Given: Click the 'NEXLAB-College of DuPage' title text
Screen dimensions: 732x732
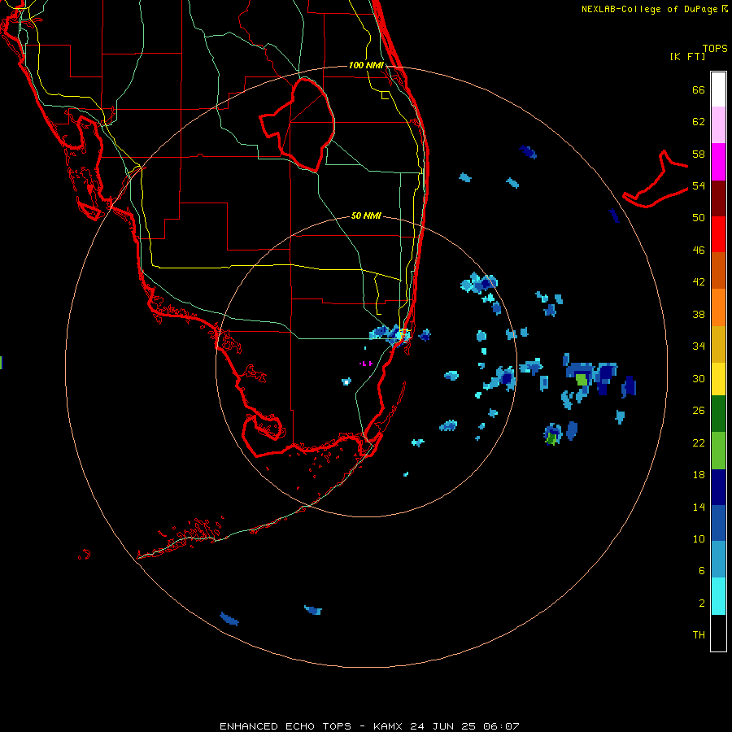Looking at the screenshot, I should pyautogui.click(x=649, y=9).
